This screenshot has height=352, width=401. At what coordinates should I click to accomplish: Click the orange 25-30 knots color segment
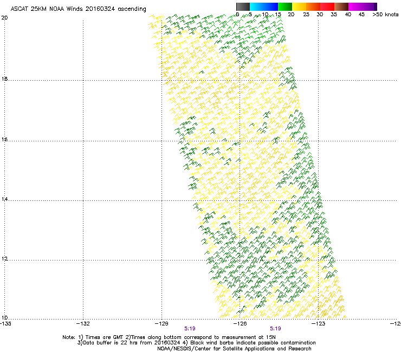313,6
